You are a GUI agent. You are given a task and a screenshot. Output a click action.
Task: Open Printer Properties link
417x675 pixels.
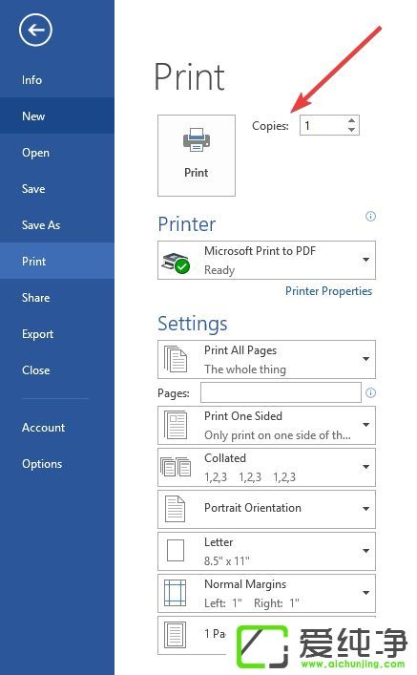click(329, 291)
